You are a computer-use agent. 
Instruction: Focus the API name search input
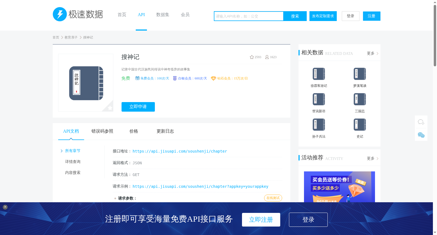249,16
